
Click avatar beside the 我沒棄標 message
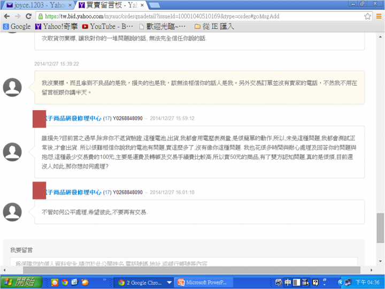12,87
